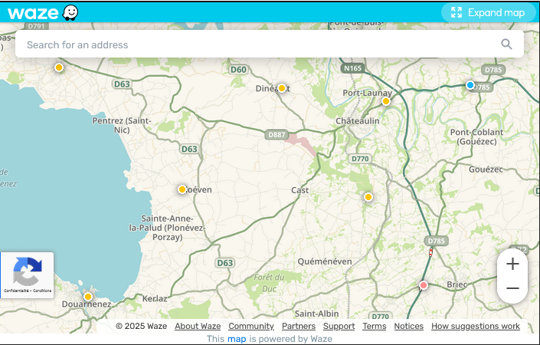This screenshot has height=345, width=540.
Task: Click the Waze logo icon
Action: click(42, 12)
